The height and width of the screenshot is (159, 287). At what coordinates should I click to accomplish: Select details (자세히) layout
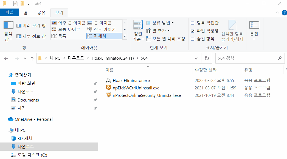tap(104, 36)
